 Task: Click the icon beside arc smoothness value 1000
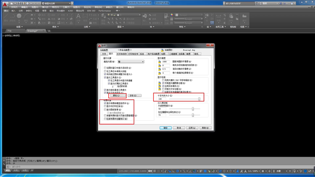(x=160, y=62)
